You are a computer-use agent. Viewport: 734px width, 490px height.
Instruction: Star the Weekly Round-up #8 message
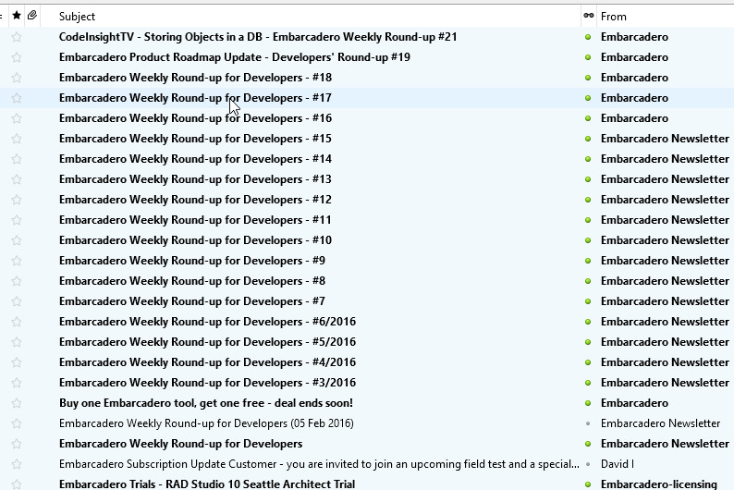(17, 281)
